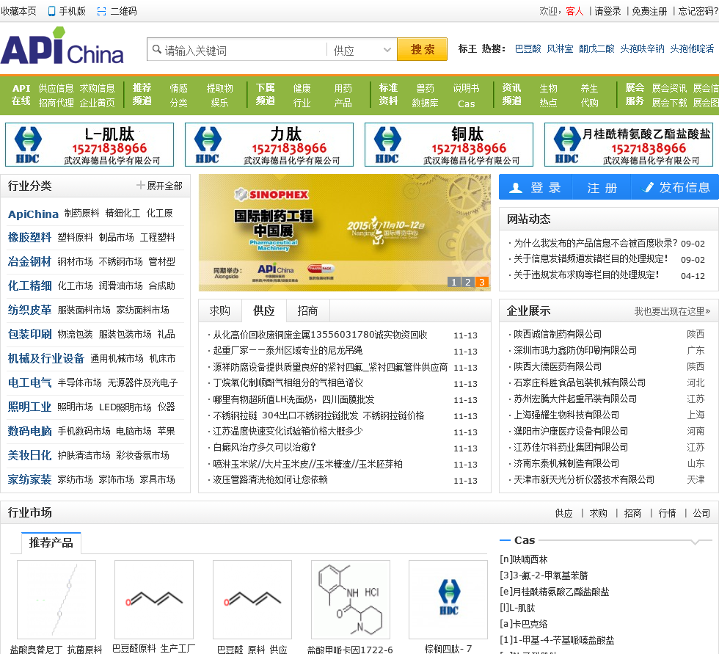Click hot search term 头孢呋辛钠
Image resolution: width=719 pixels, height=654 pixels.
point(642,48)
